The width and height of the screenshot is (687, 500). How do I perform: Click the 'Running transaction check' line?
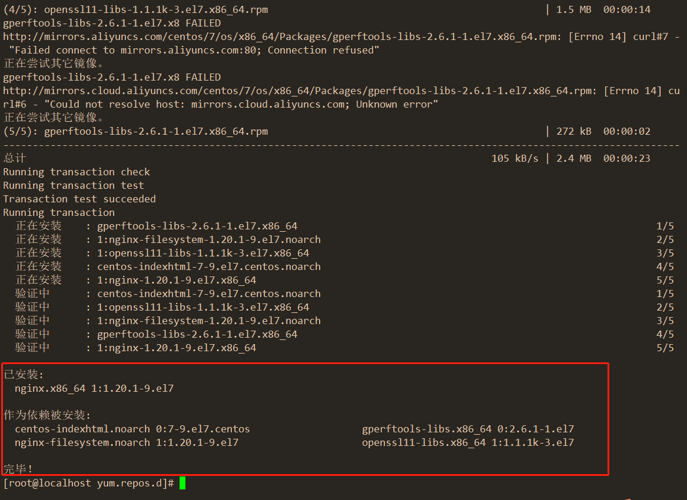pos(77,172)
